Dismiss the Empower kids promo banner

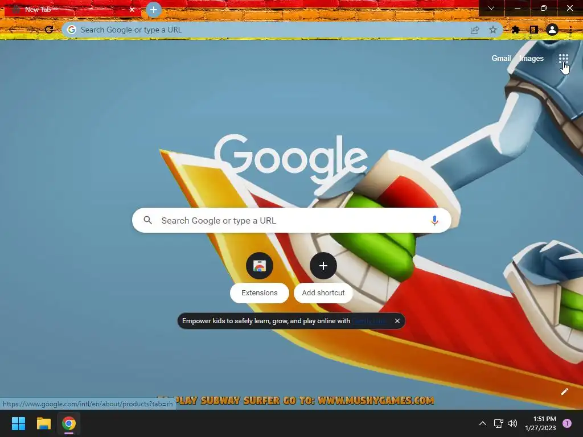[x=397, y=321]
